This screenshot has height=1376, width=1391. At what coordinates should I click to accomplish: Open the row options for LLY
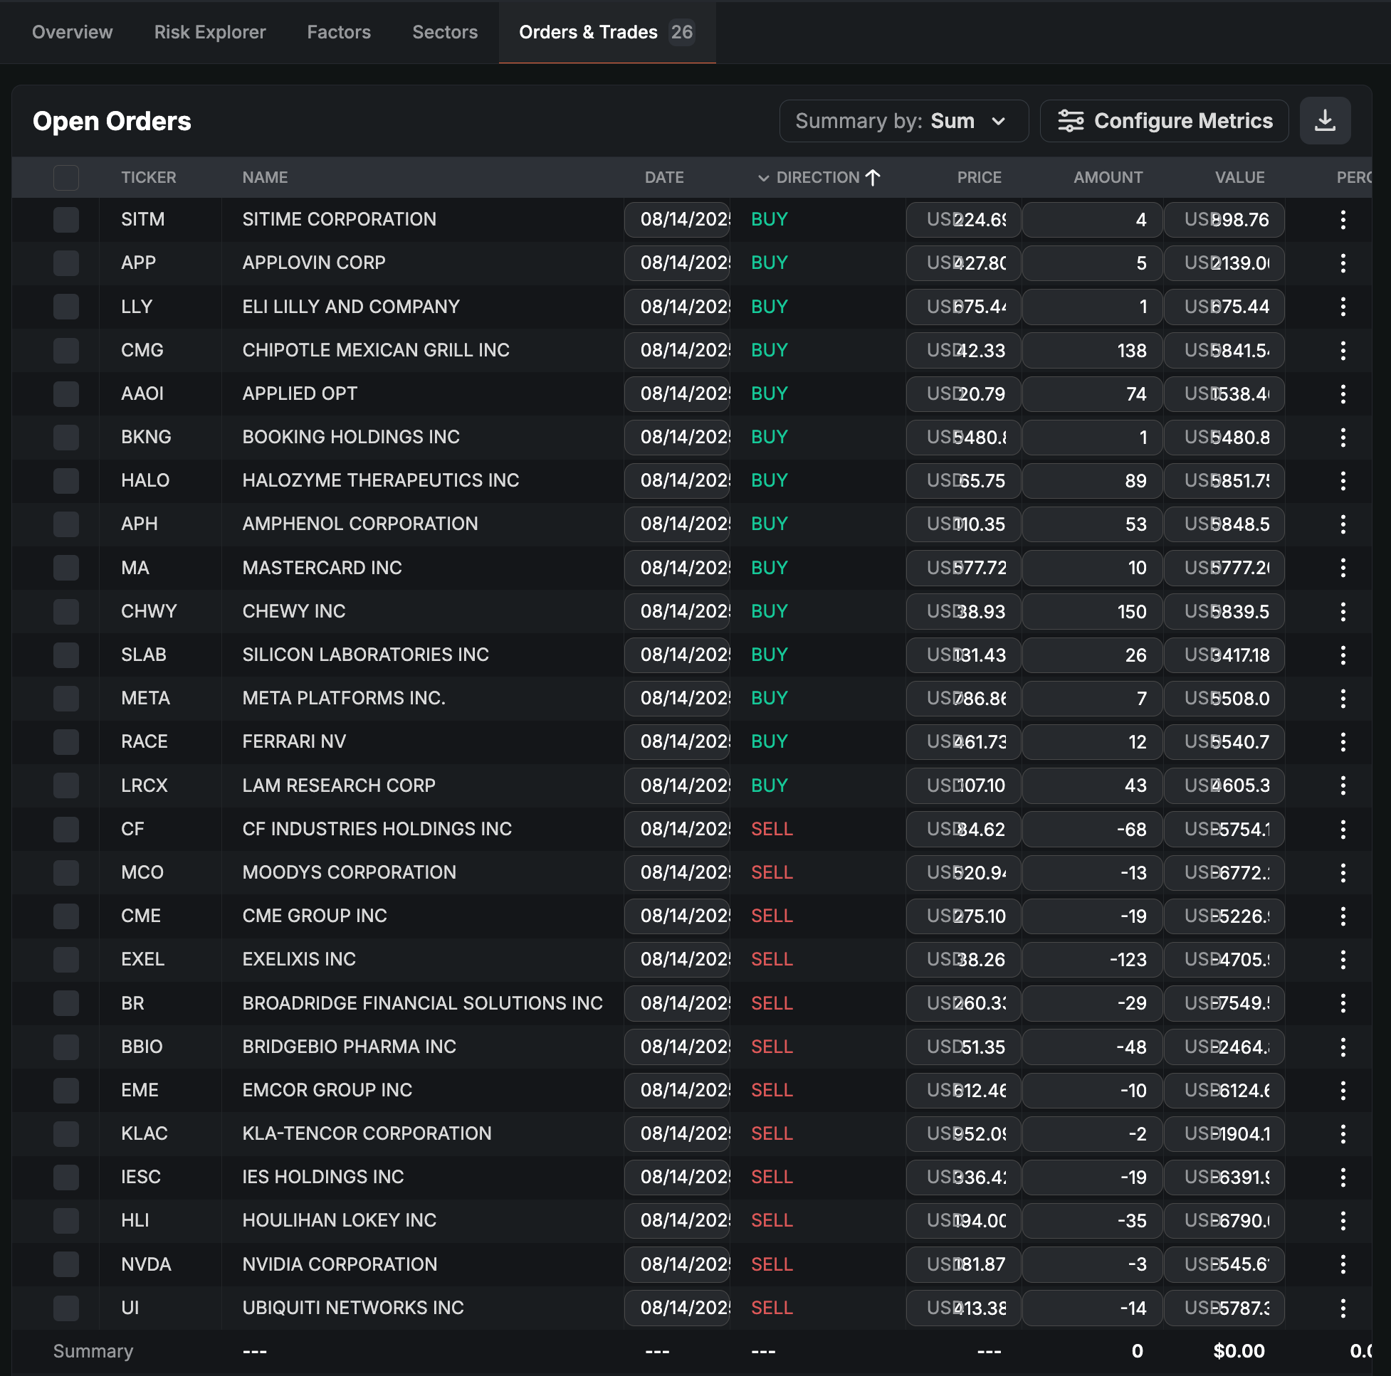click(1342, 307)
